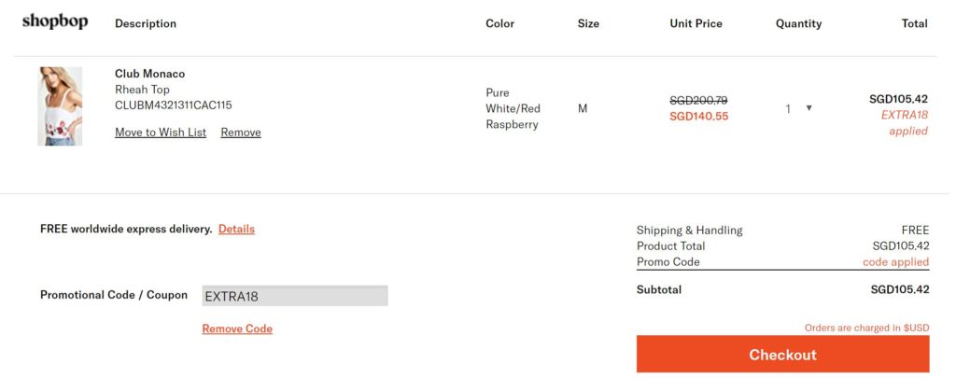Click the EXTRA18 applied label
956x392 pixels.
coord(905,123)
